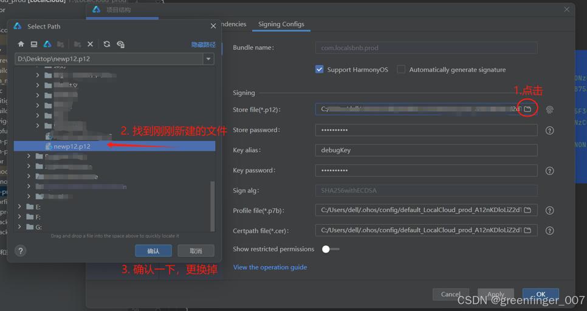Browse for Certpath file (*.cer)
This screenshot has width=587, height=311.
527,230
